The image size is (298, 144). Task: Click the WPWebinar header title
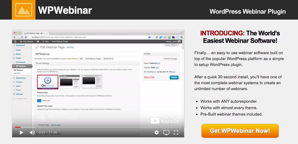[65, 10]
